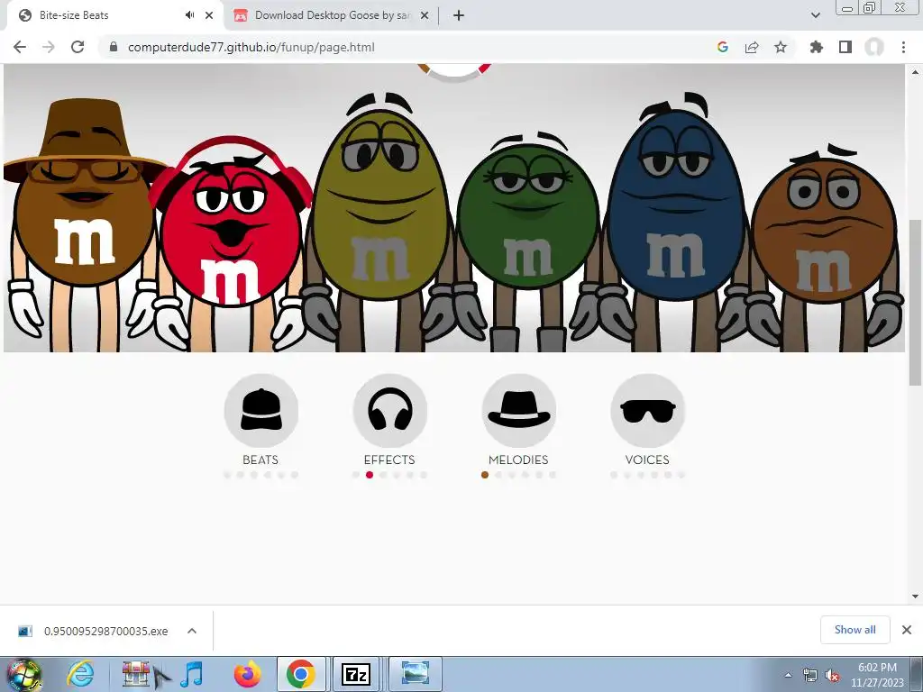Launch Firefox from taskbar
The height and width of the screenshot is (692, 923).
(247, 674)
